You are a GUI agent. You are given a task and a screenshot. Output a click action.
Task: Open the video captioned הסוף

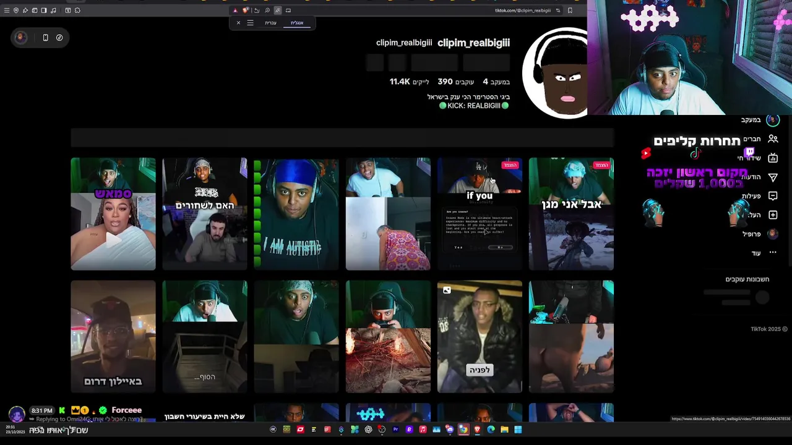205,337
